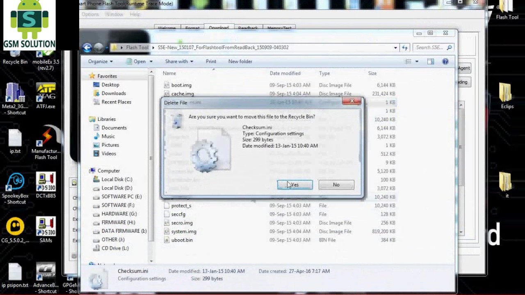Open ip psipon.txt desktop file

point(15,275)
